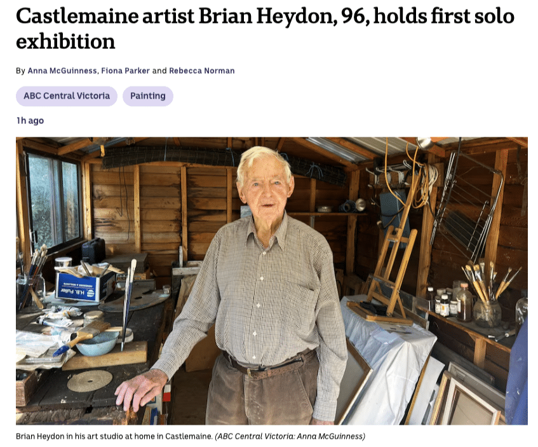Open the Painting topic tag
Image resolution: width=538 pixels, height=447 pixels.
point(148,96)
